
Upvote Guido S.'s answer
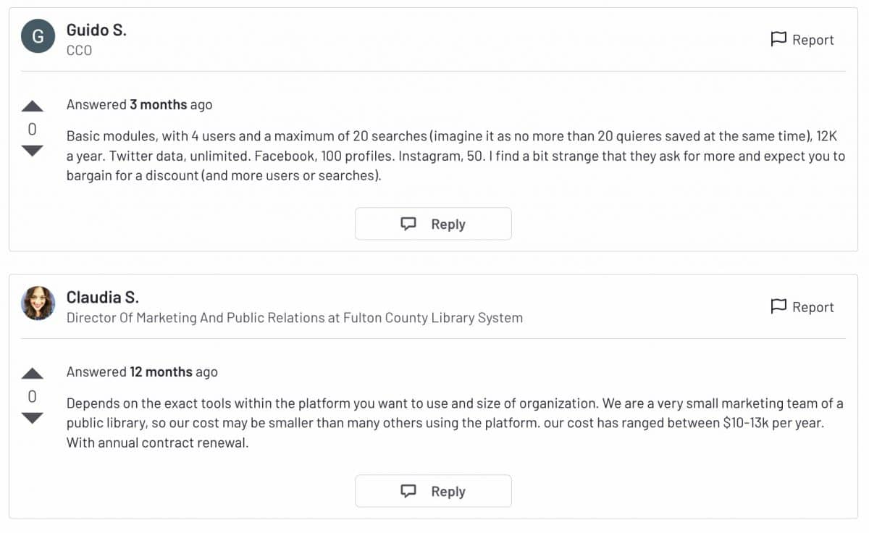[x=33, y=107]
